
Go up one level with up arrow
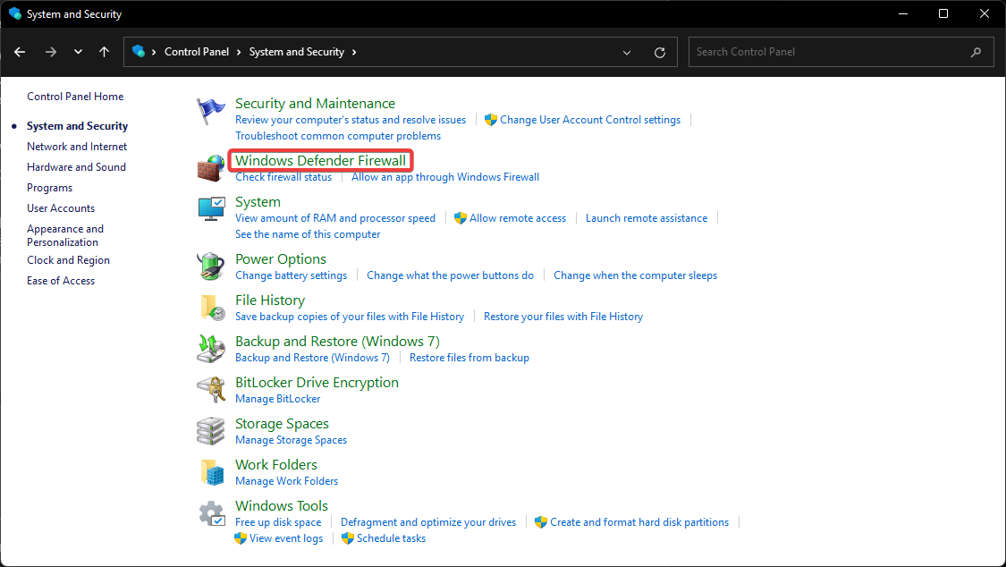(104, 52)
